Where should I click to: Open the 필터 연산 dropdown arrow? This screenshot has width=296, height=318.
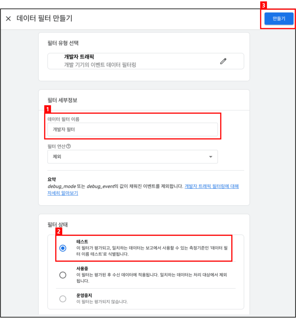coord(211,157)
